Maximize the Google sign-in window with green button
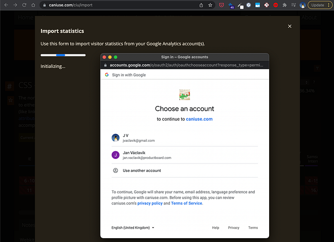The height and width of the screenshot is (242, 334). [x=115, y=57]
